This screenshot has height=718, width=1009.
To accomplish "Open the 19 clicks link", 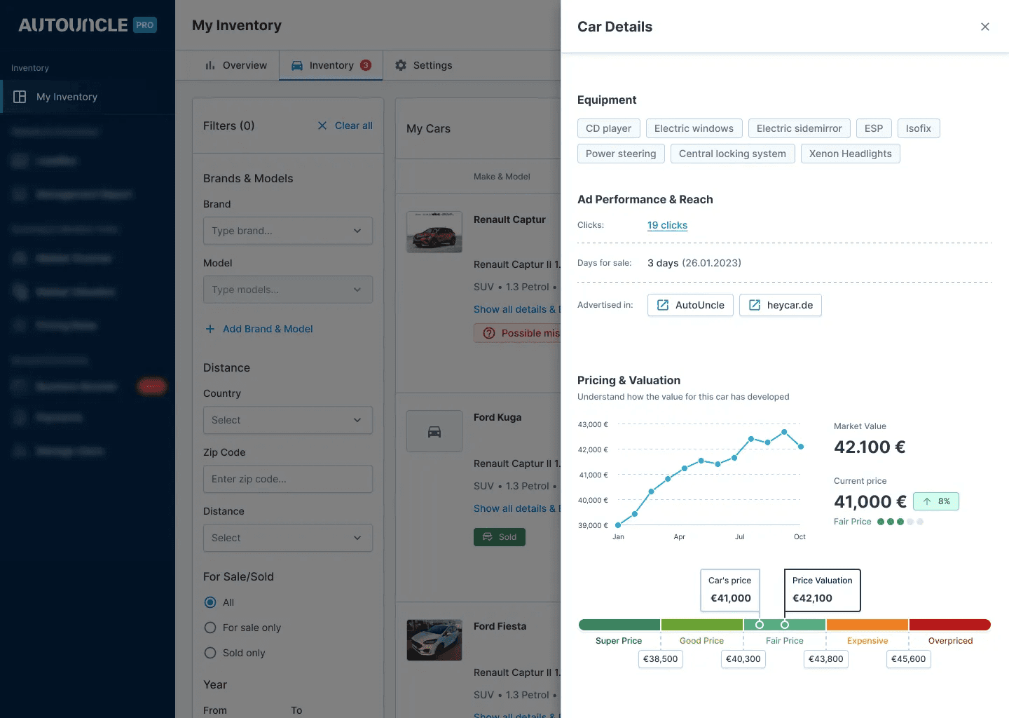I will [x=667, y=225].
